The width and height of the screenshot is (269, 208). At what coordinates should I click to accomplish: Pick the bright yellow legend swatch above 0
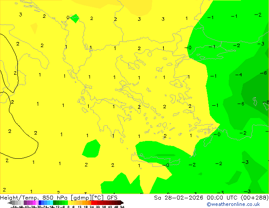[69, 203]
